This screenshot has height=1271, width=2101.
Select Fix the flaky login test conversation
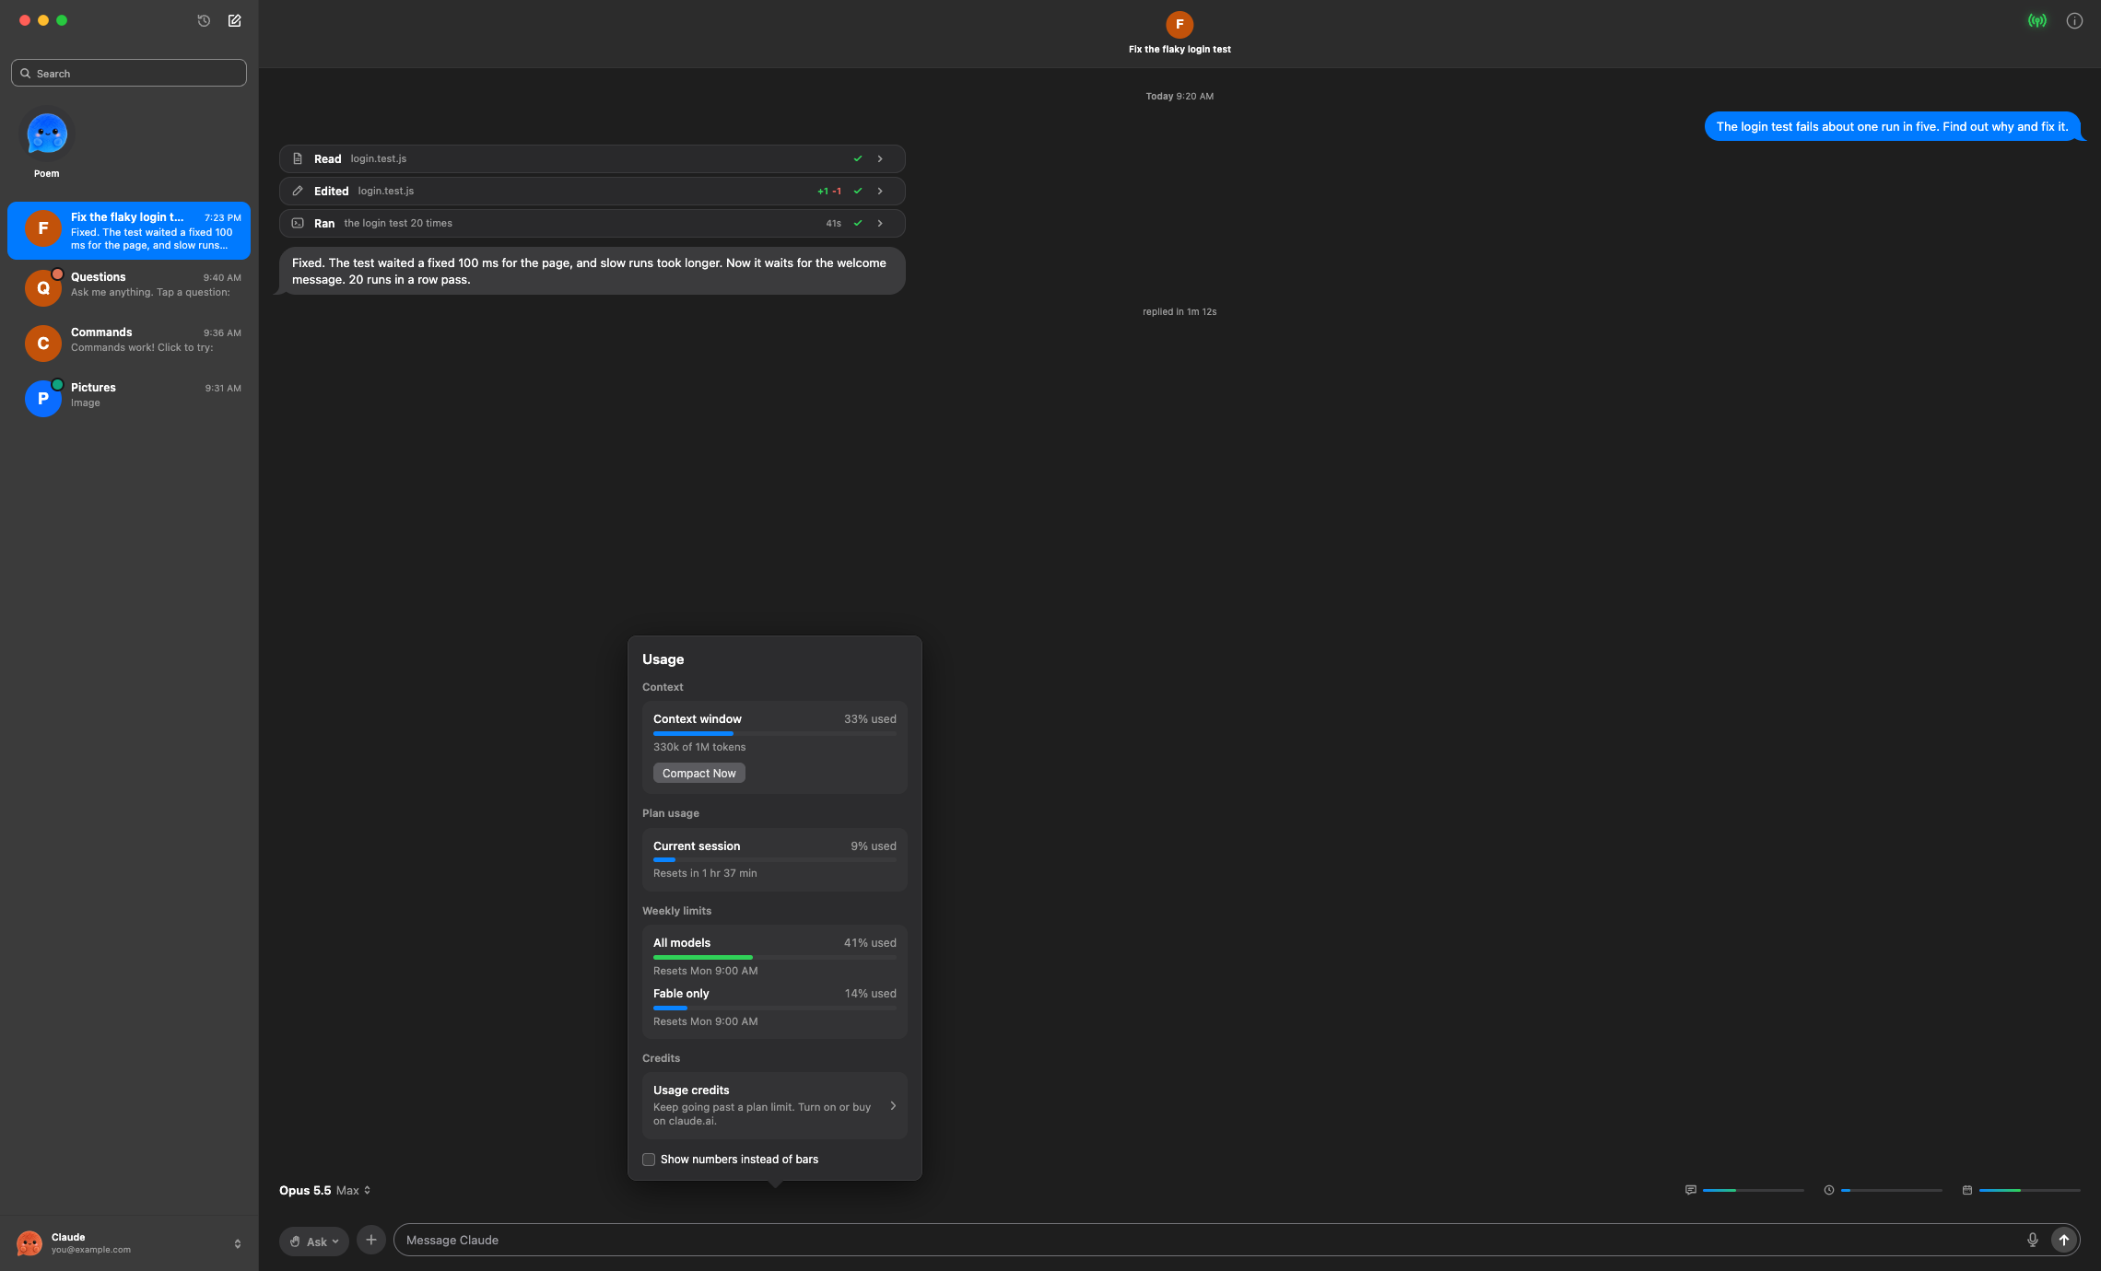[129, 230]
